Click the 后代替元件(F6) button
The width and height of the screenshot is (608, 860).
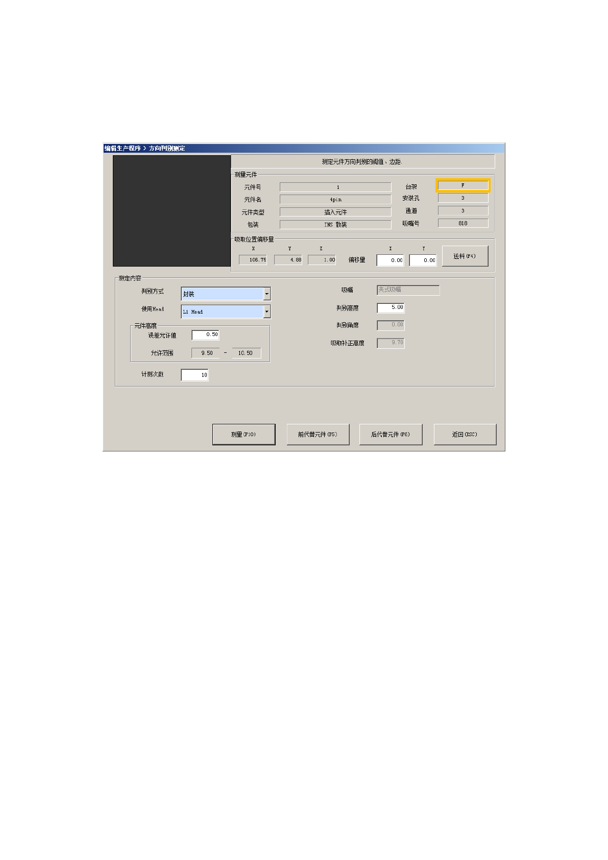391,434
